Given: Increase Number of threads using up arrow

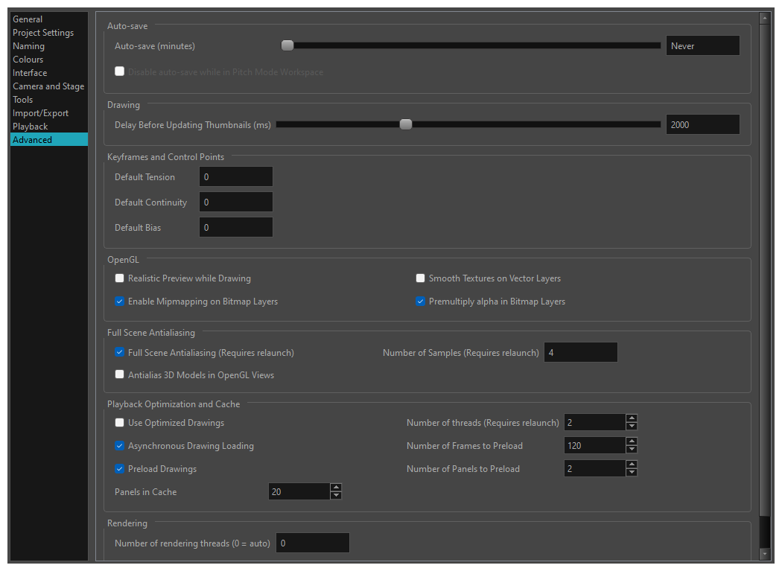Looking at the screenshot, I should (632, 418).
